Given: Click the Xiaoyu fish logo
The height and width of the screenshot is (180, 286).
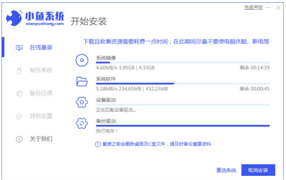Looking at the screenshot, I should (15, 18).
